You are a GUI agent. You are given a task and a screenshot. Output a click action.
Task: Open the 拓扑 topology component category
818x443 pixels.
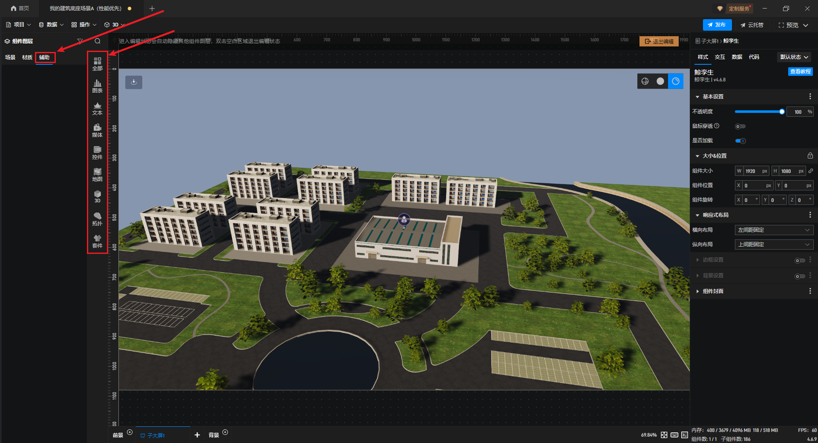[x=97, y=219]
